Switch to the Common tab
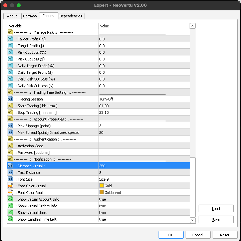The width and height of the screenshot is (241, 241). 30,16
